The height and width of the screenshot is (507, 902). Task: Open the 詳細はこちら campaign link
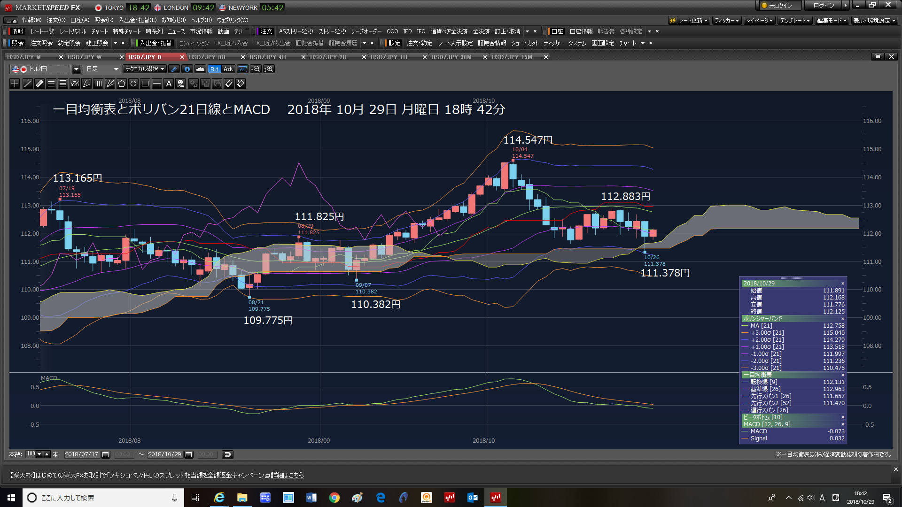pos(287,475)
